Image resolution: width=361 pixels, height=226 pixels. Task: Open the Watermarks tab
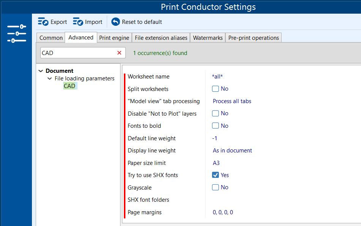point(207,38)
